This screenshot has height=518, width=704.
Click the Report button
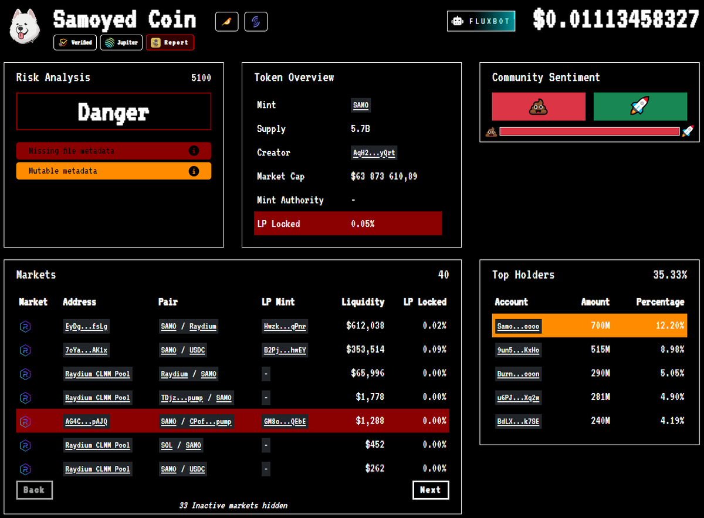pos(170,42)
